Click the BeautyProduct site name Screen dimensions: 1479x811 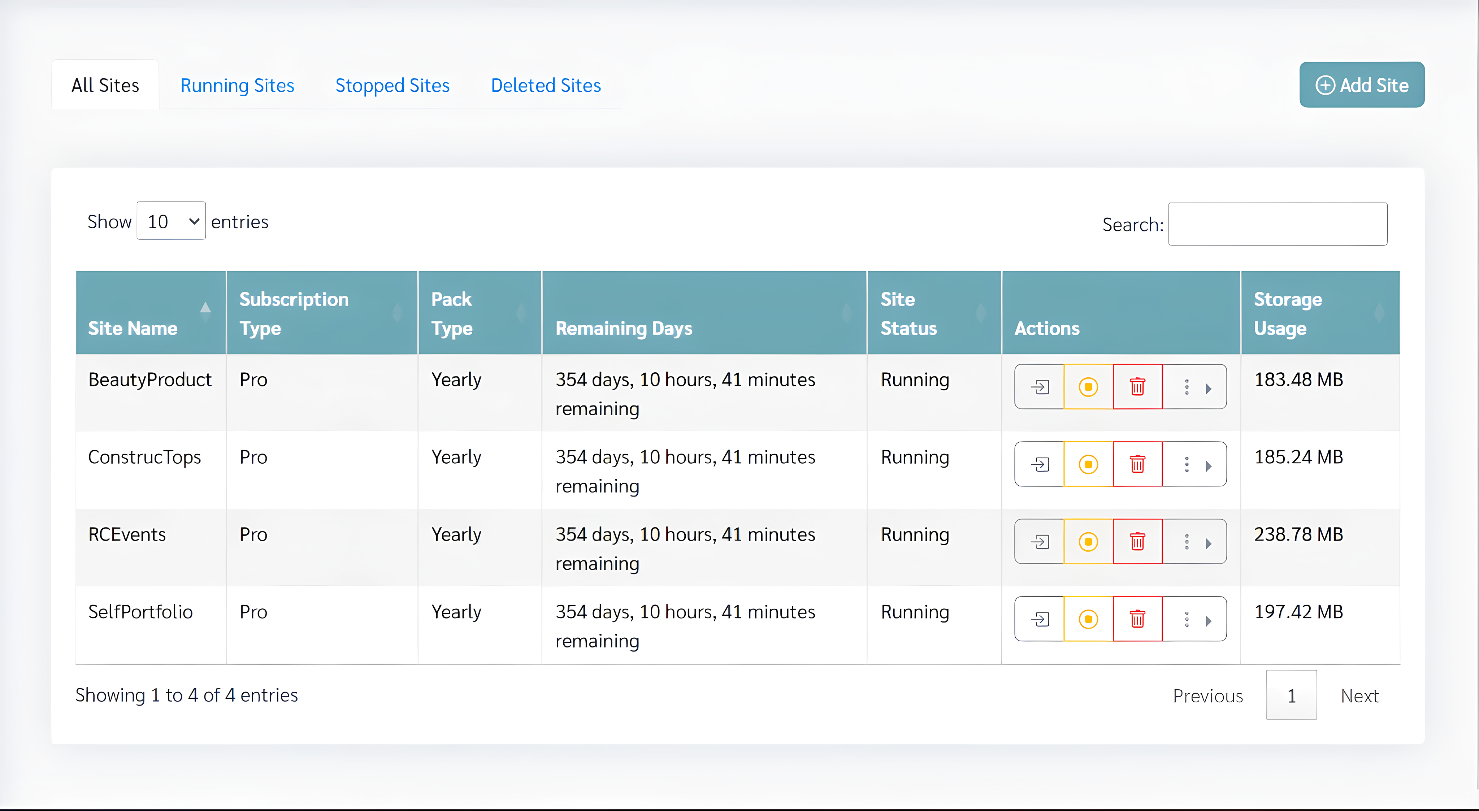[150, 380]
